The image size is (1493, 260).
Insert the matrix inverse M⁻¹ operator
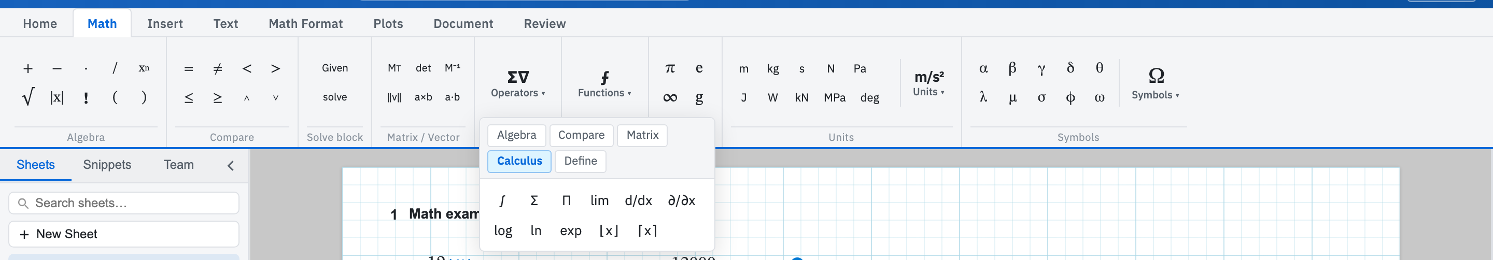[452, 68]
